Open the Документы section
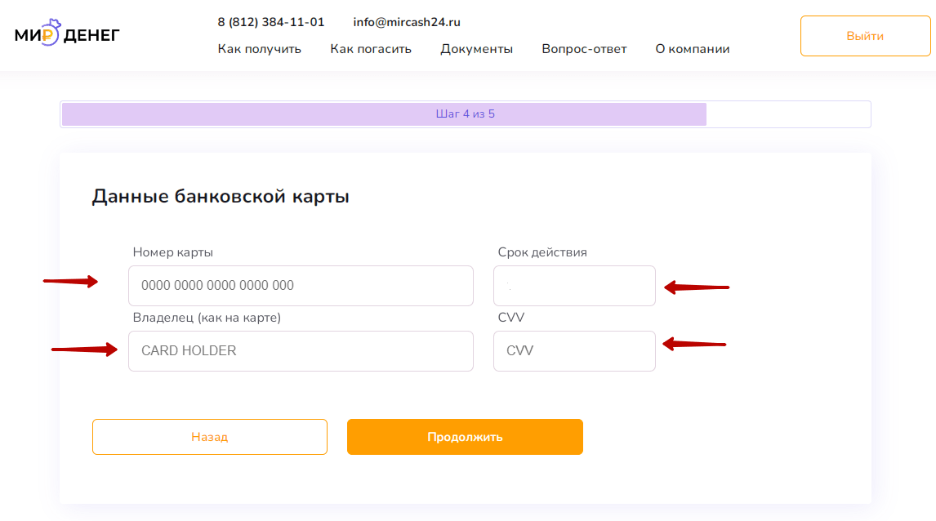The height and width of the screenshot is (521, 936). (476, 49)
